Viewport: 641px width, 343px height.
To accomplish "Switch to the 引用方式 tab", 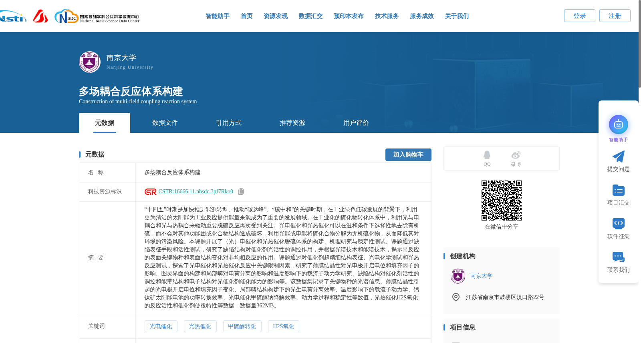I will coord(229,123).
